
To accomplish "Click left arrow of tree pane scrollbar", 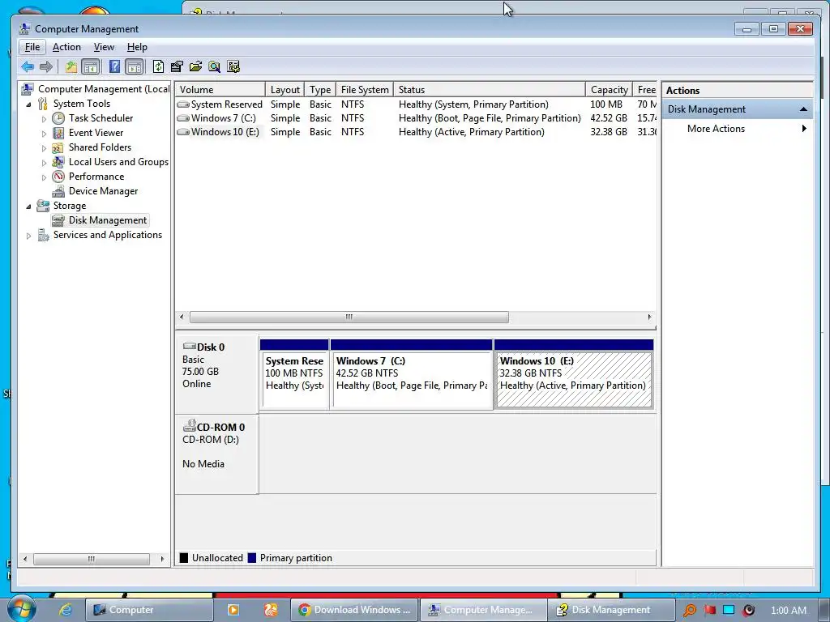I will click(24, 559).
